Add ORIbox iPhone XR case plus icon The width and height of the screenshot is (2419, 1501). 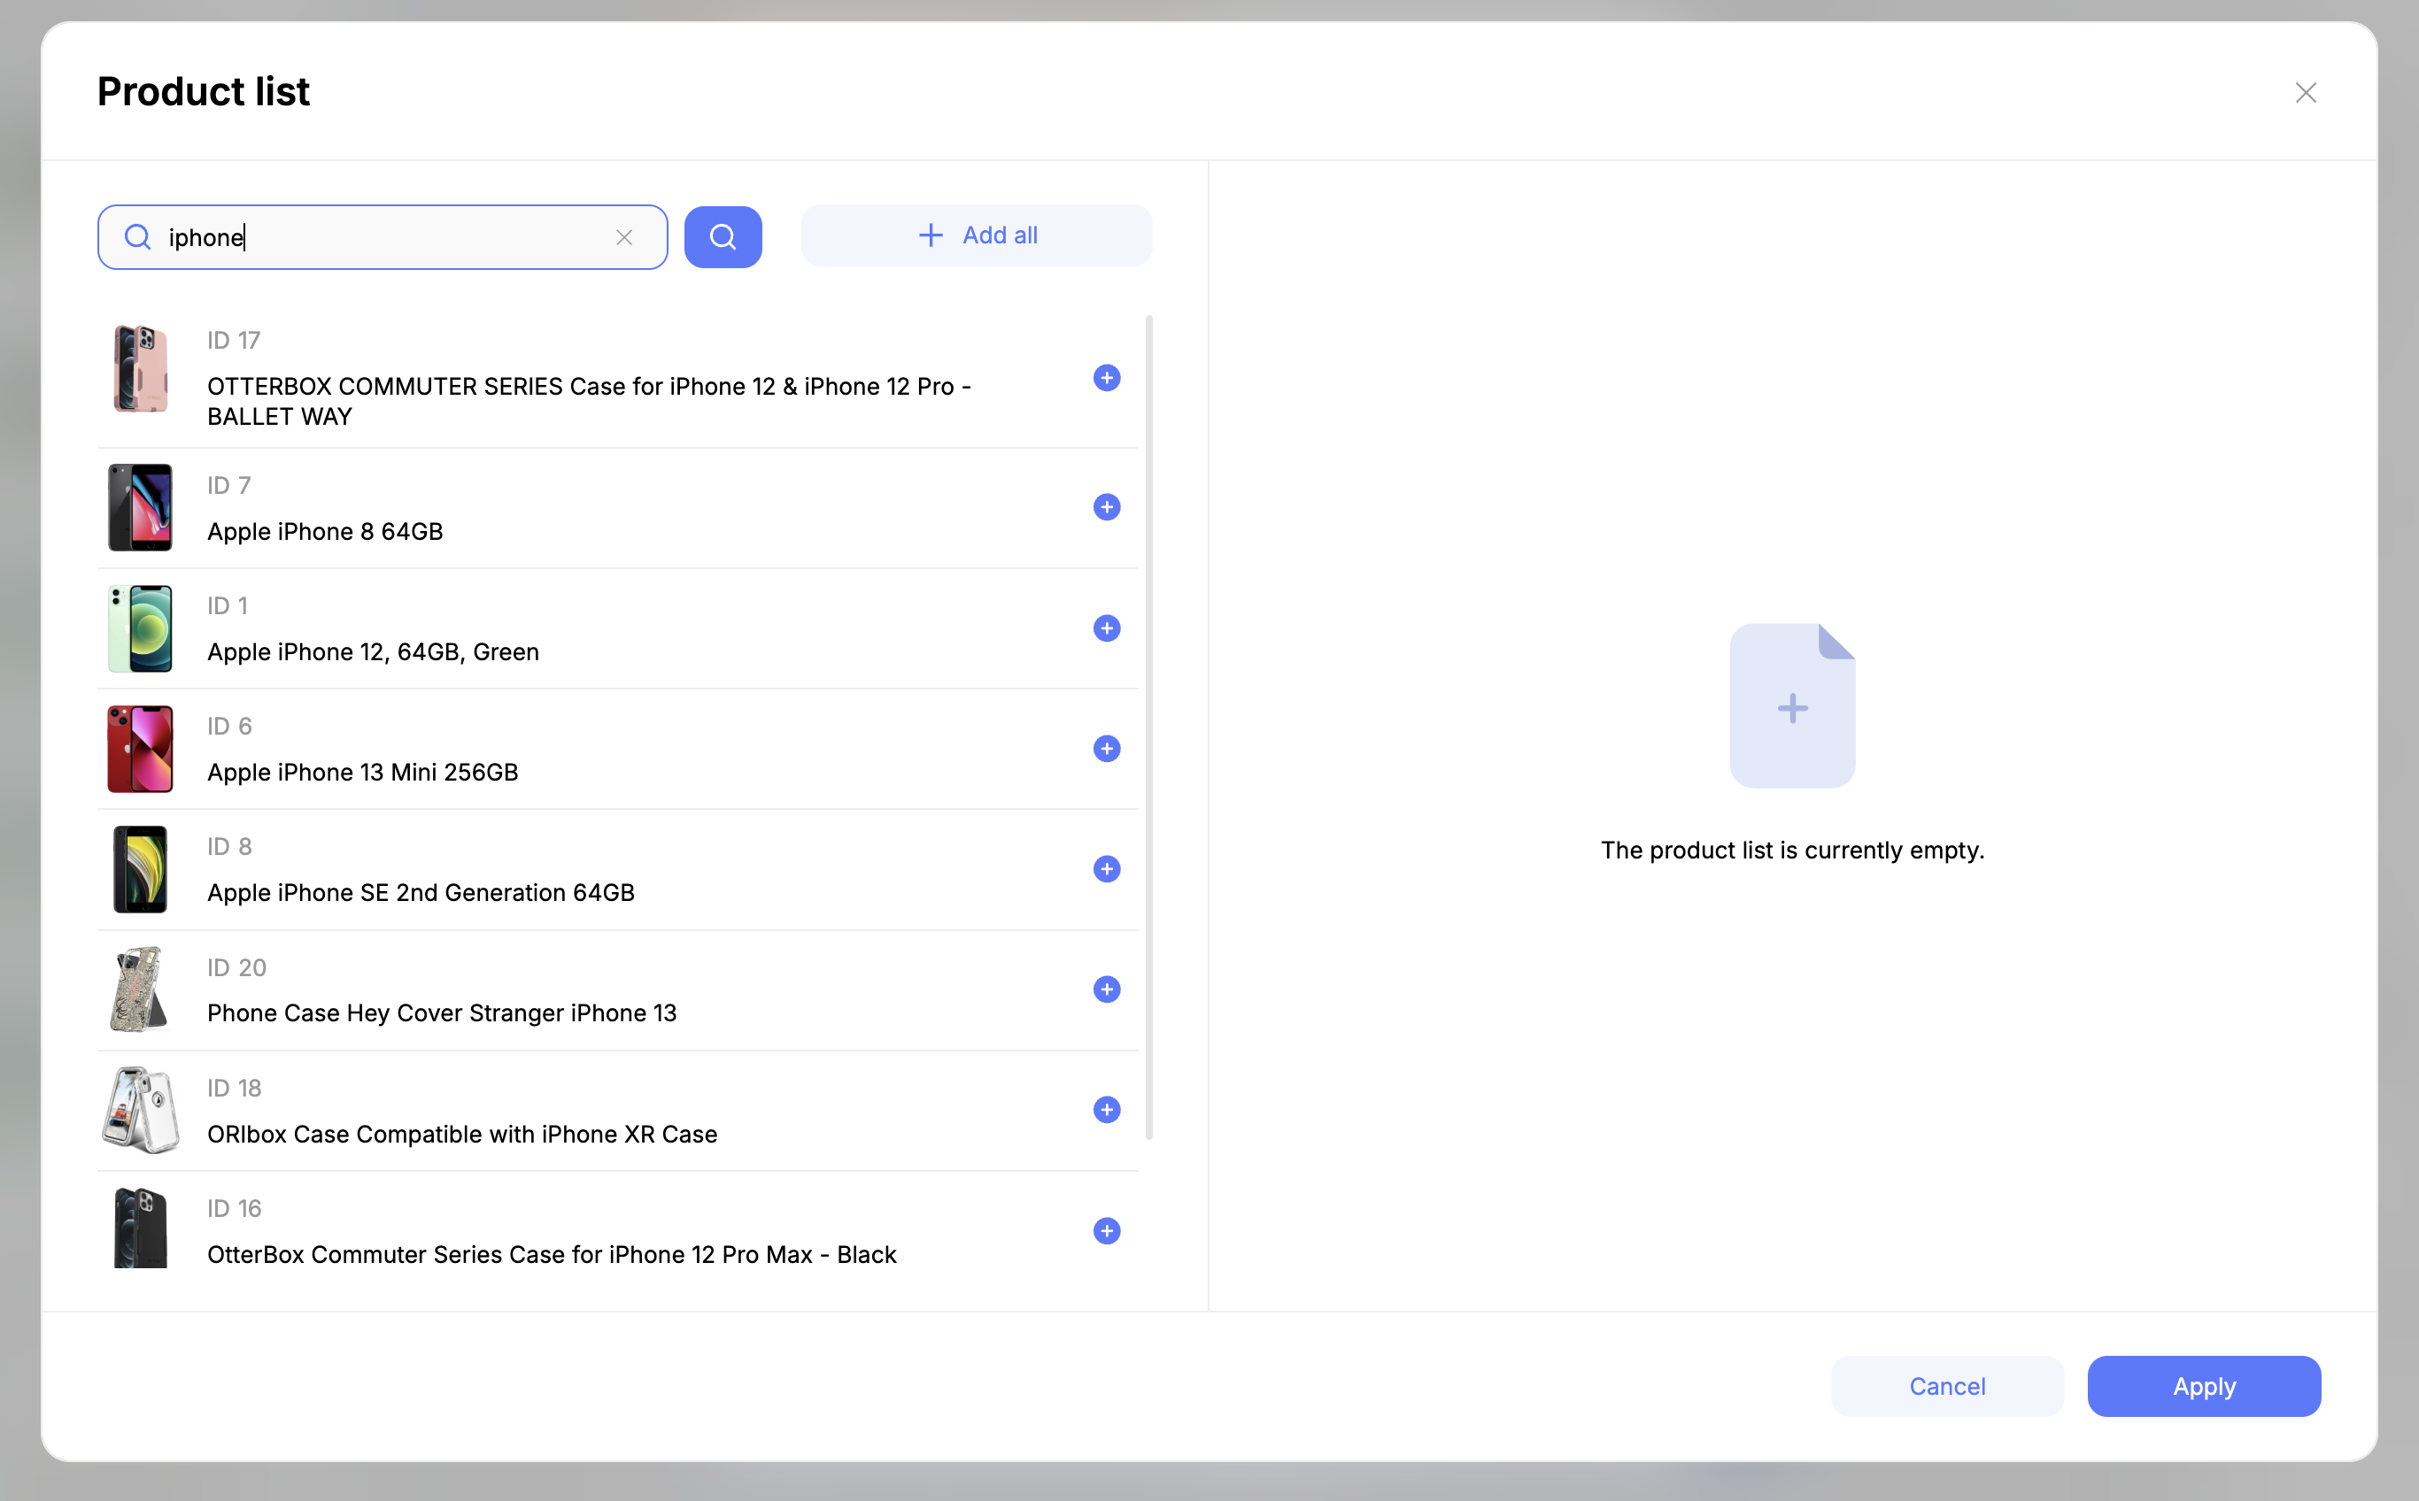(1106, 1110)
